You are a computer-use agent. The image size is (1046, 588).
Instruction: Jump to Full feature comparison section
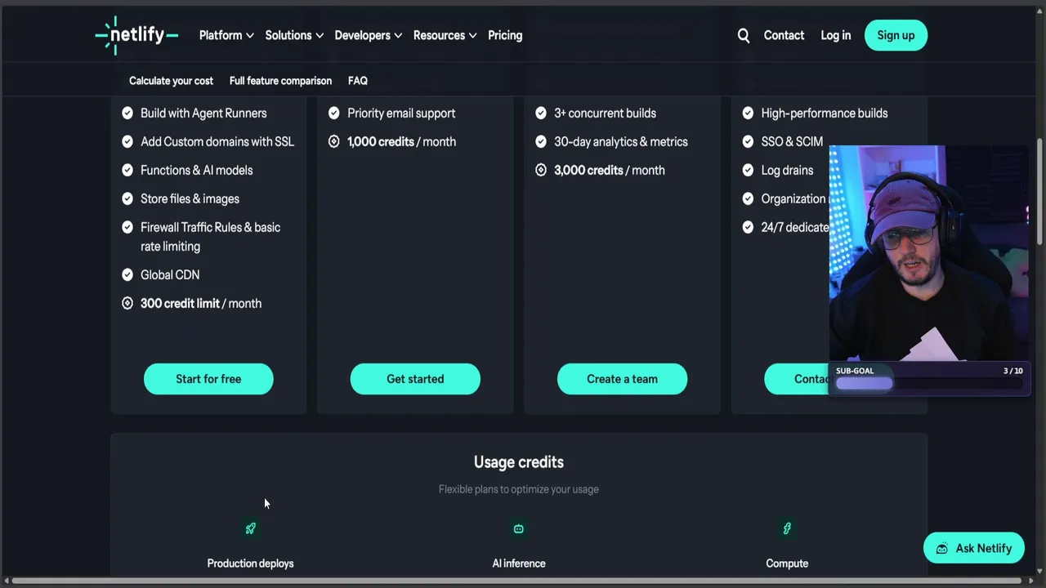pos(280,81)
